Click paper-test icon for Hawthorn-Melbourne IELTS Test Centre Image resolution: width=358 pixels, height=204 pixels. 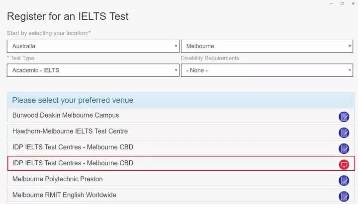[x=344, y=133]
